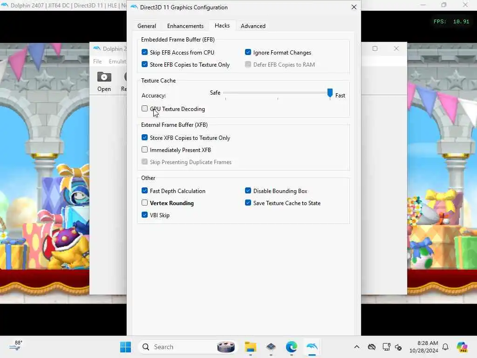Screen dimensions: 477x358
Task: Open the notifications bell icon
Action: (445, 347)
